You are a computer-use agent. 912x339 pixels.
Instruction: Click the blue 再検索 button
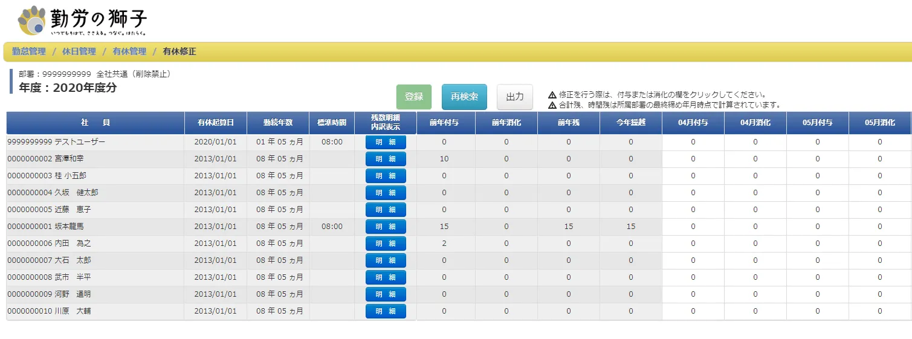coord(464,97)
